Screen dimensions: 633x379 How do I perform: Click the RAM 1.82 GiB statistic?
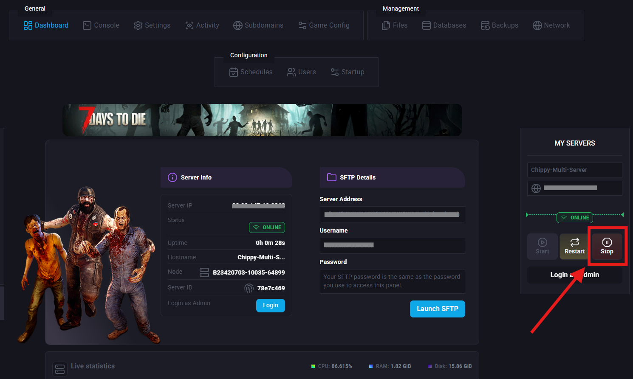(390, 366)
